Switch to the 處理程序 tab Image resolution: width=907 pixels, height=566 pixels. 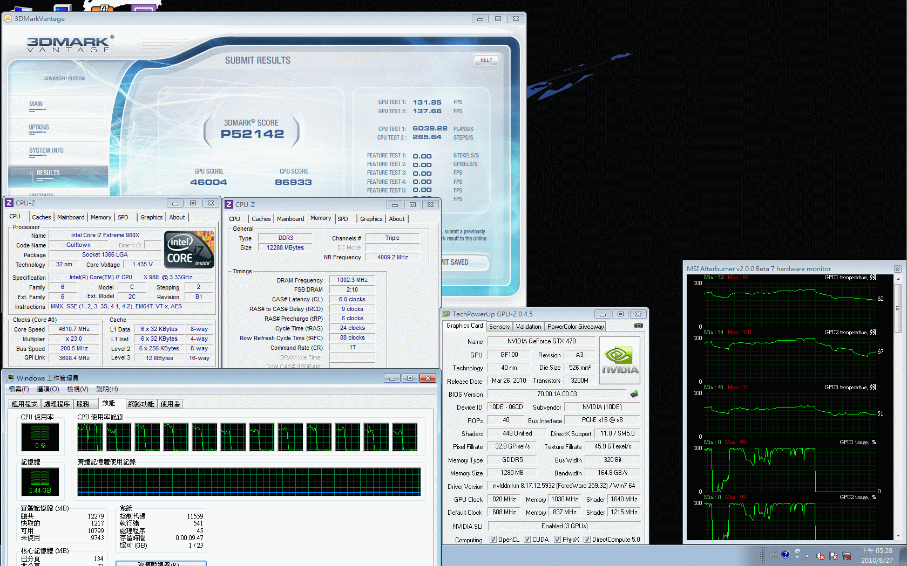click(57, 404)
